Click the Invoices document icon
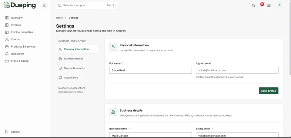Screen dimensions: 291x138 pyautogui.click(x=7, y=25)
